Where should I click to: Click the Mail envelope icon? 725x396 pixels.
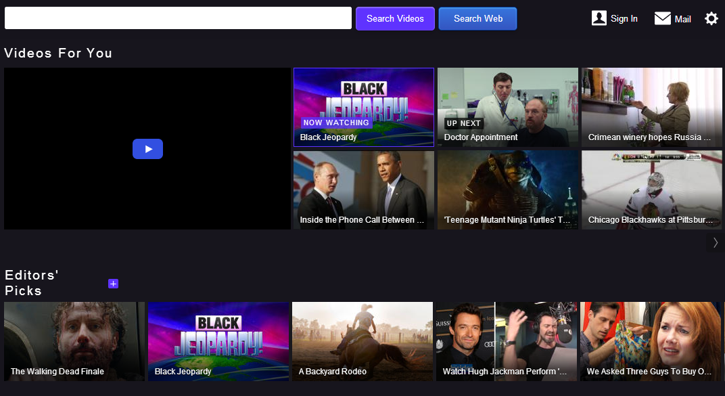pyautogui.click(x=662, y=18)
